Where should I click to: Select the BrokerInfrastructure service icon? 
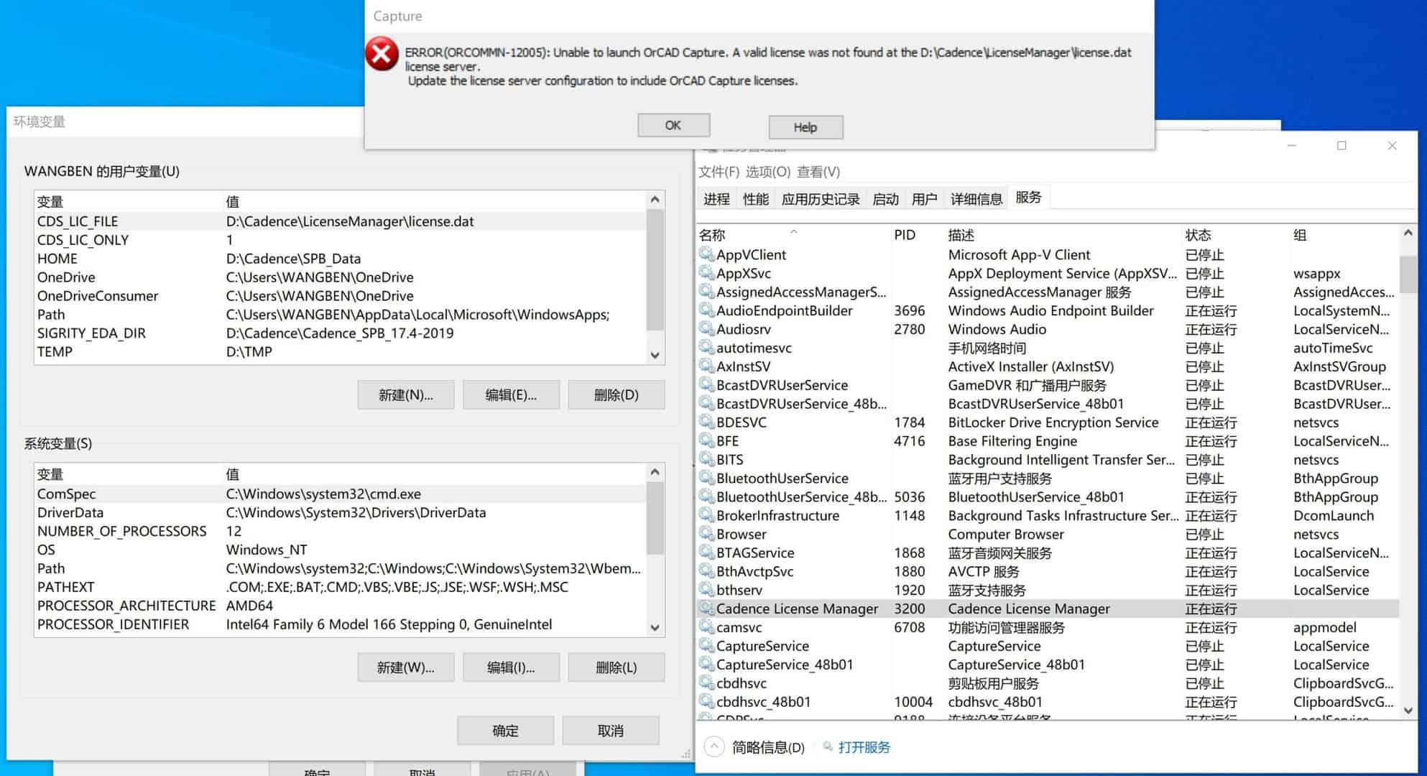coord(706,516)
